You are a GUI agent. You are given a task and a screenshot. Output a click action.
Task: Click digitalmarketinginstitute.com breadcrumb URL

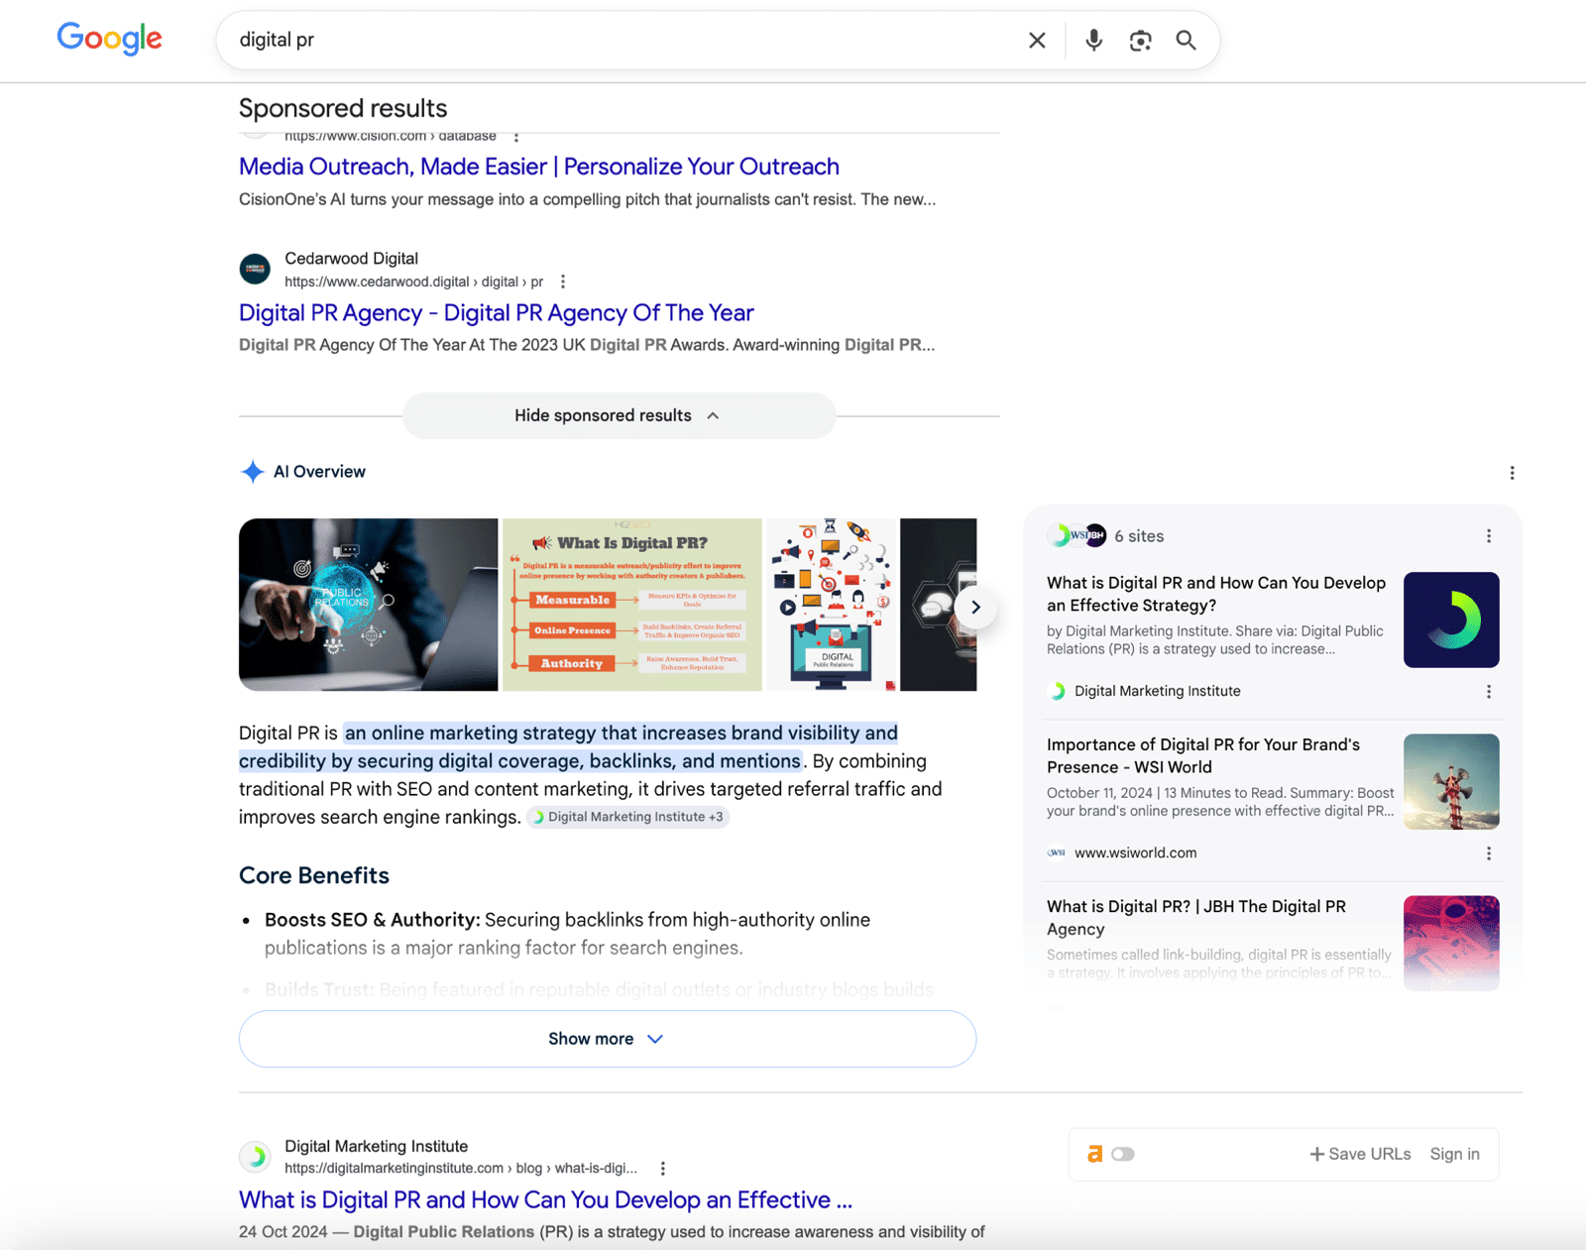click(461, 1169)
